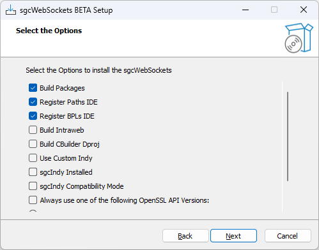Screen dimensions: 319x250
Task: Click the installer download icon in title bar
Action: pyautogui.click(x=11, y=10)
